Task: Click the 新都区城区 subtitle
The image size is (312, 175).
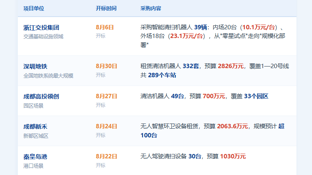Action: (36, 136)
